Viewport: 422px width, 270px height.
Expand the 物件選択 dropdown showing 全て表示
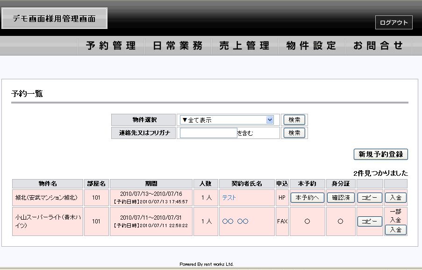pos(227,120)
